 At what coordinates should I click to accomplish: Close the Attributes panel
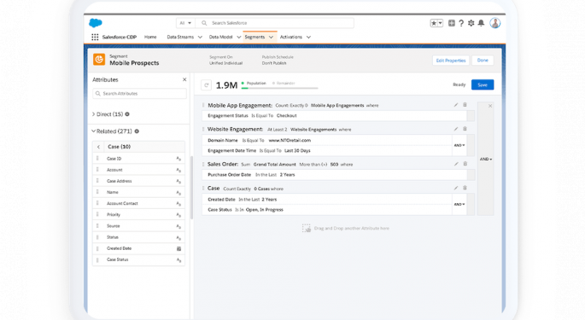(x=184, y=79)
